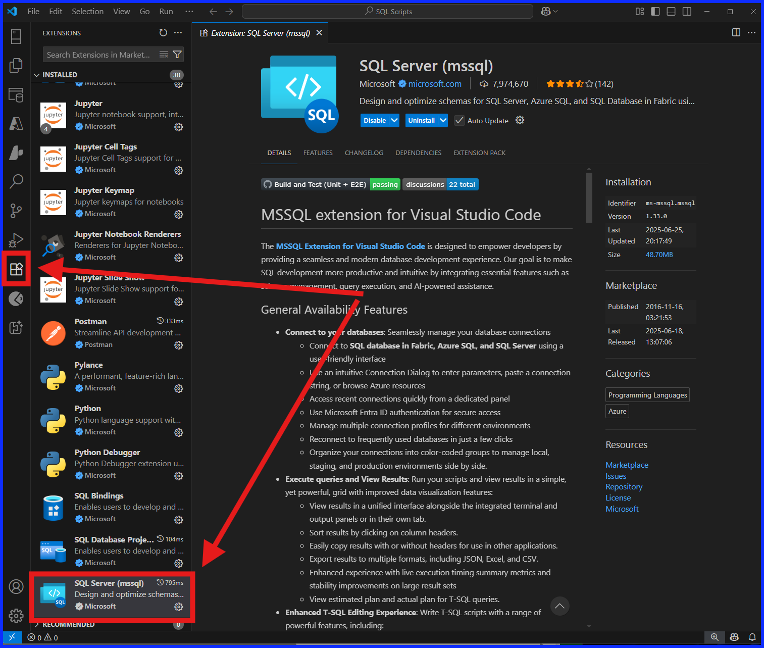Viewport: 764px width, 648px height.
Task: Click the Uninstall button
Action: pyautogui.click(x=422, y=120)
